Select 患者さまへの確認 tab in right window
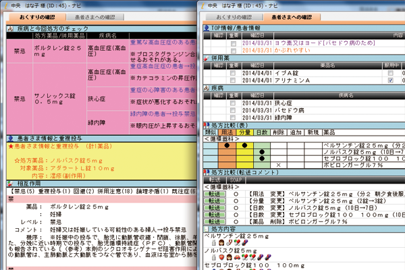405x270 pixels. [292, 17]
